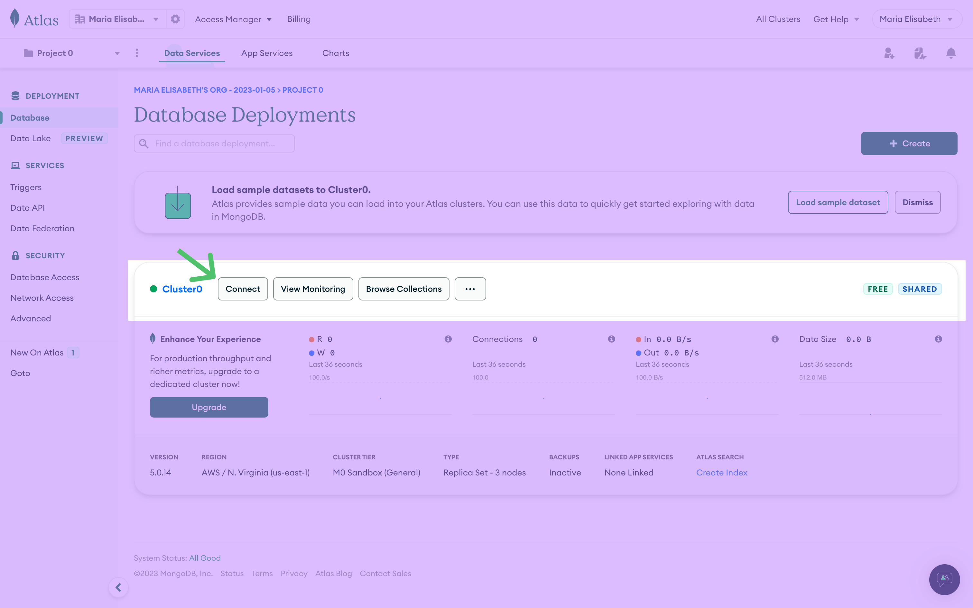Collapse sidebar with the left chevron

(118, 587)
